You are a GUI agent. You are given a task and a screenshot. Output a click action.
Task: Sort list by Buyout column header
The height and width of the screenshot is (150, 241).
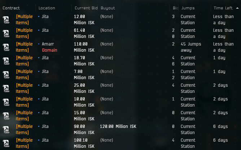click(108, 8)
